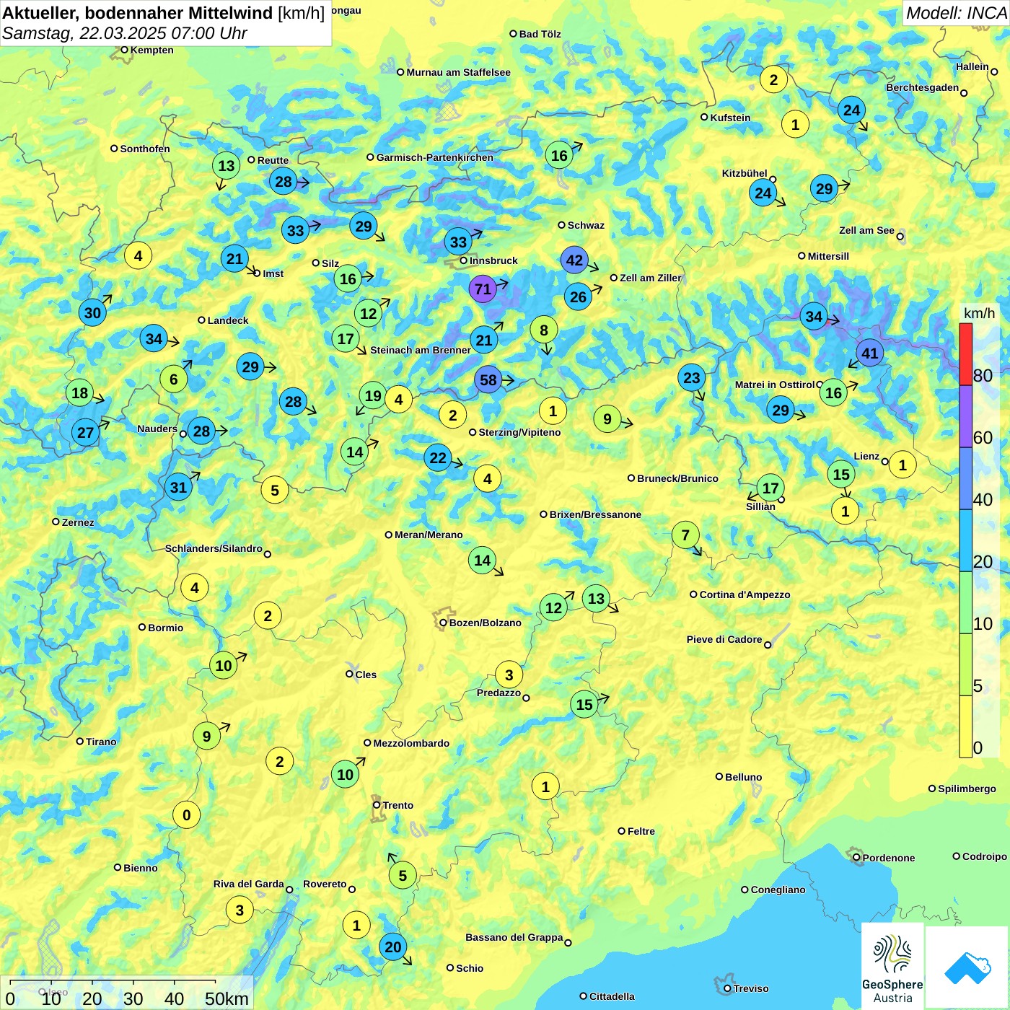Click the map title Aktueller bodennaher Mittelwind
Screen dimensions: 1010x1010
coord(164,13)
